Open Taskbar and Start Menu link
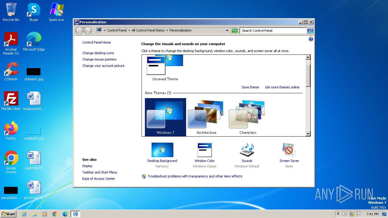The width and height of the screenshot is (388, 218). pyautogui.click(x=100, y=172)
